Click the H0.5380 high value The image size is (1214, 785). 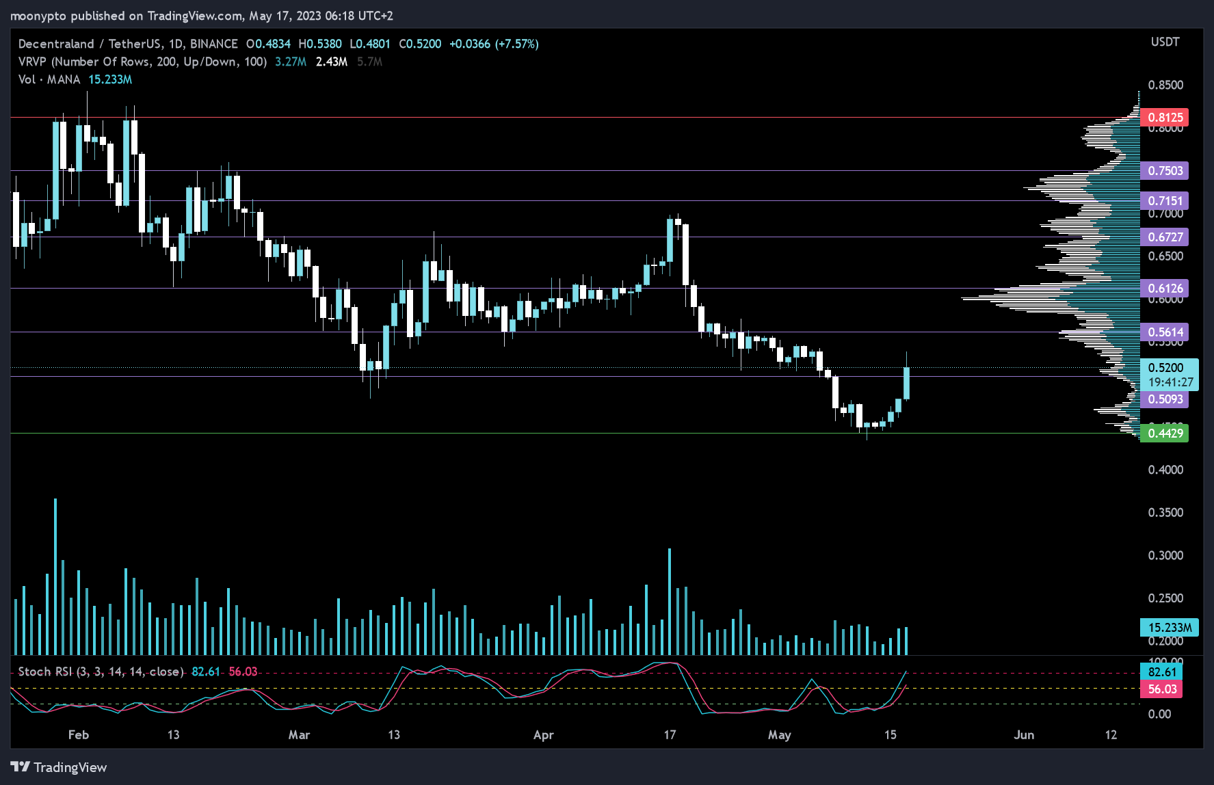coord(320,44)
